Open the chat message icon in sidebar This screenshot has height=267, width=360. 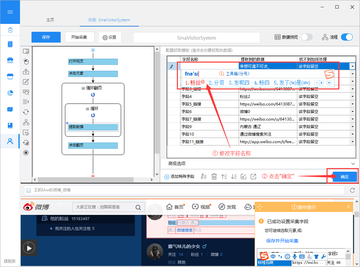click(10, 109)
